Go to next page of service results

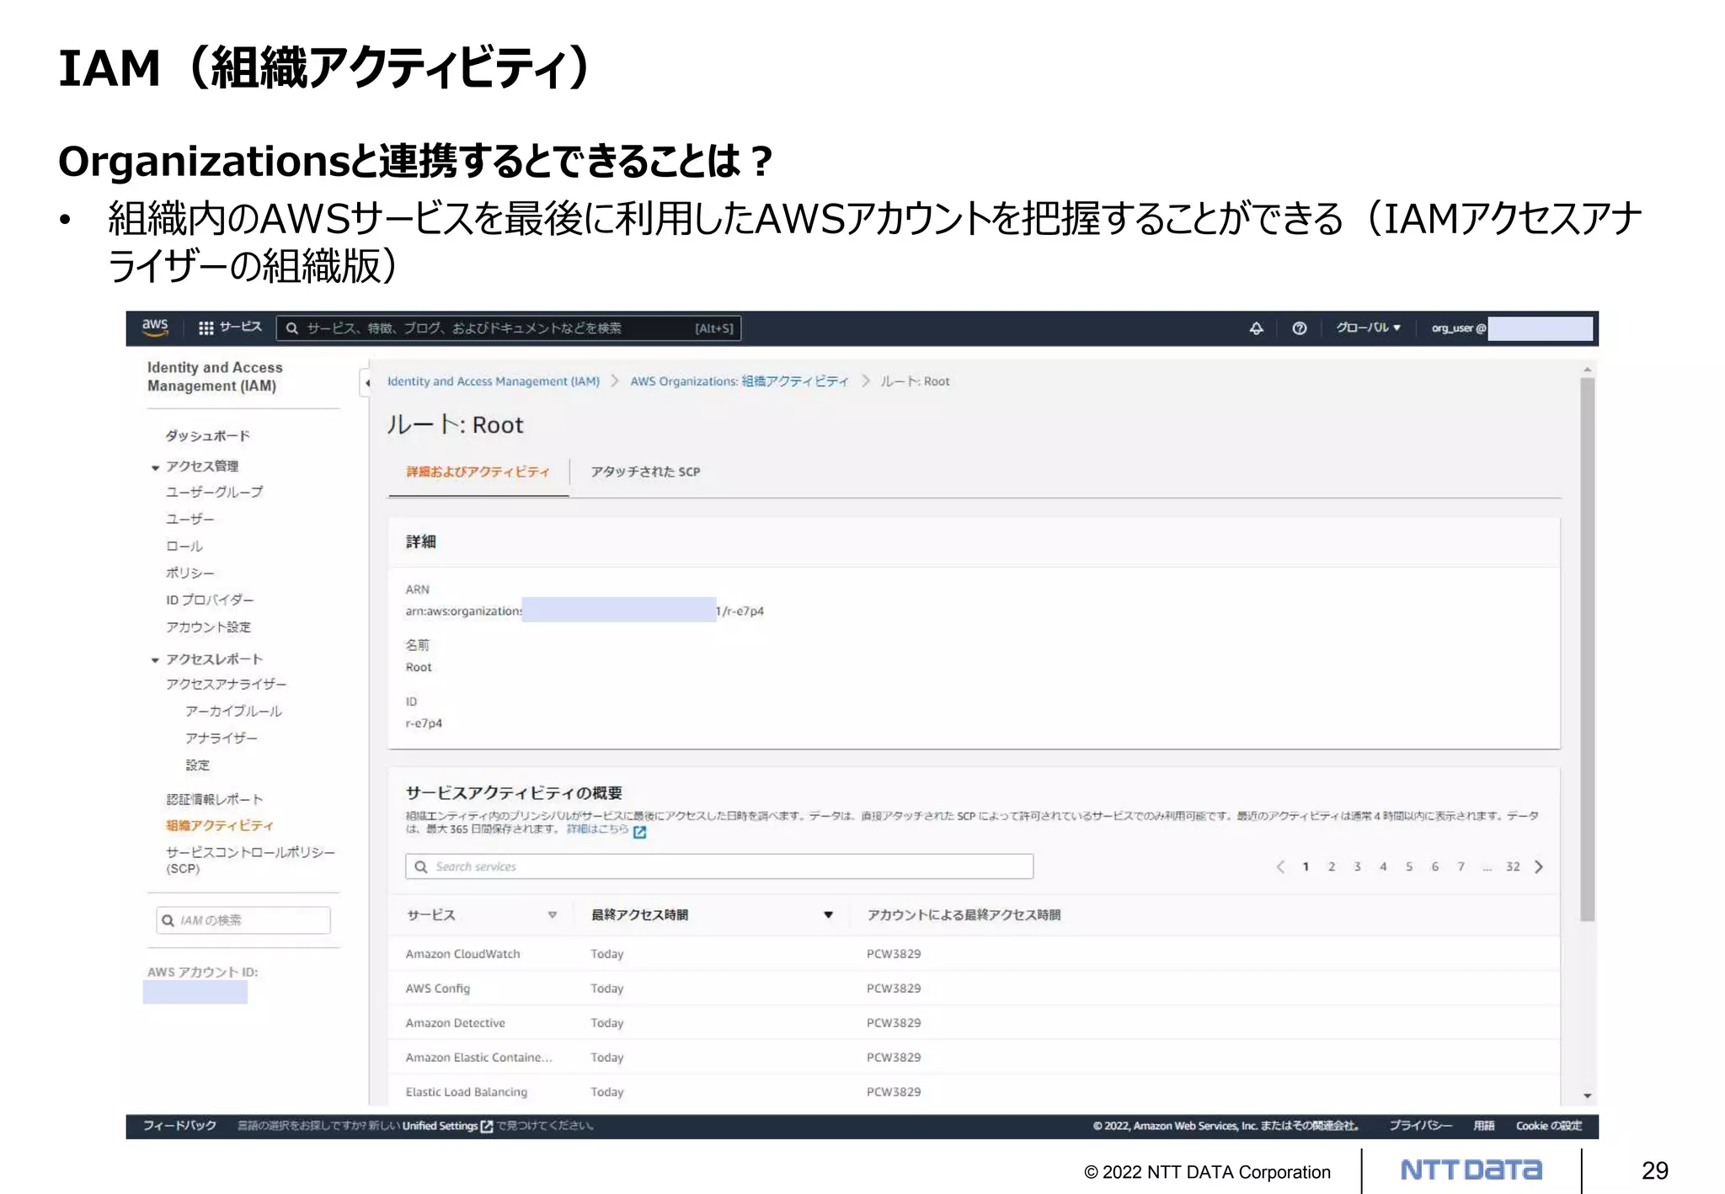click(x=1539, y=866)
